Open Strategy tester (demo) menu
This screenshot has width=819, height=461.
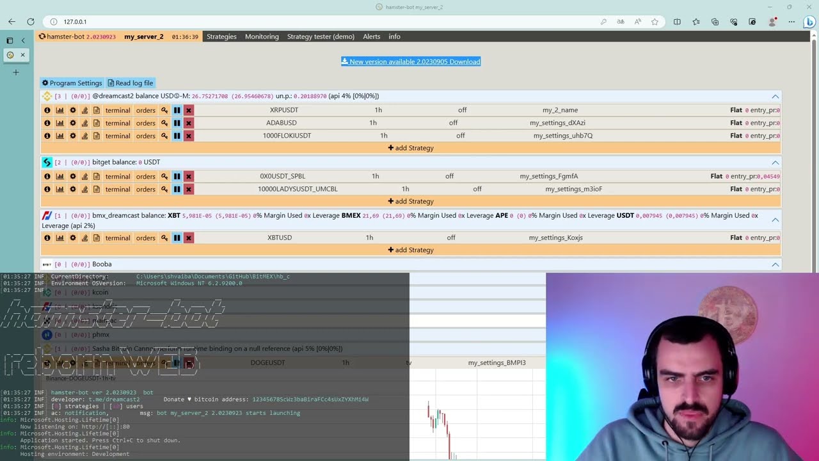321,36
